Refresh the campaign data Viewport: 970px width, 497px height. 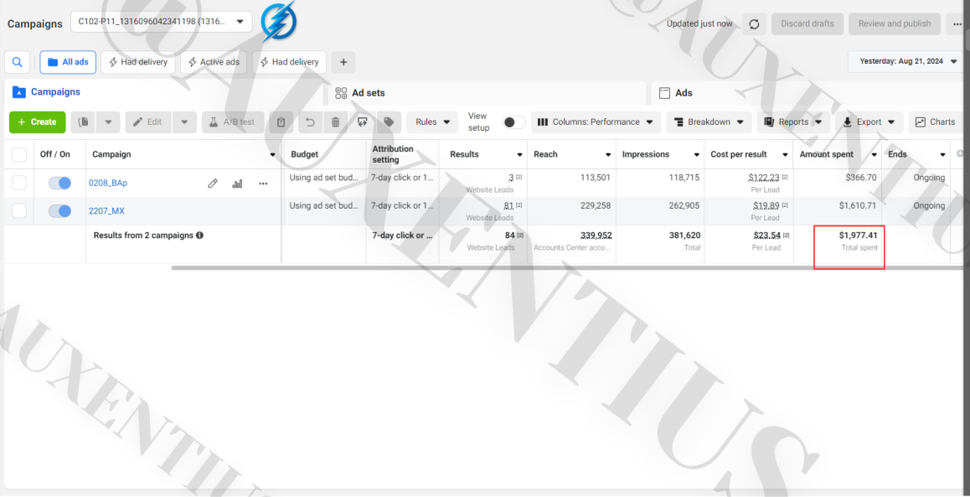point(754,24)
